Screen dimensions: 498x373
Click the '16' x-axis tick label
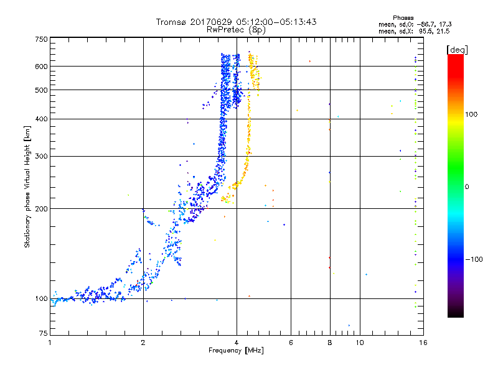click(423, 343)
